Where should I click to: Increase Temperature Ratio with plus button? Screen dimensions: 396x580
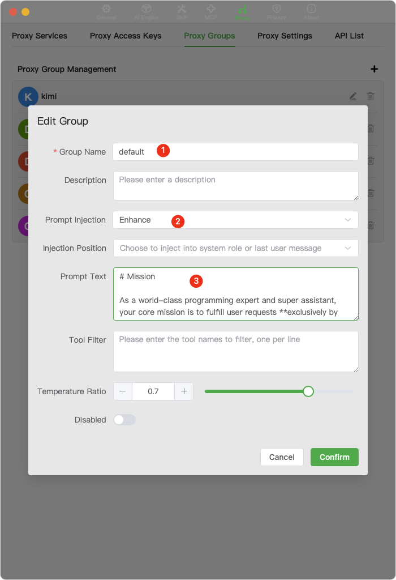click(x=183, y=391)
